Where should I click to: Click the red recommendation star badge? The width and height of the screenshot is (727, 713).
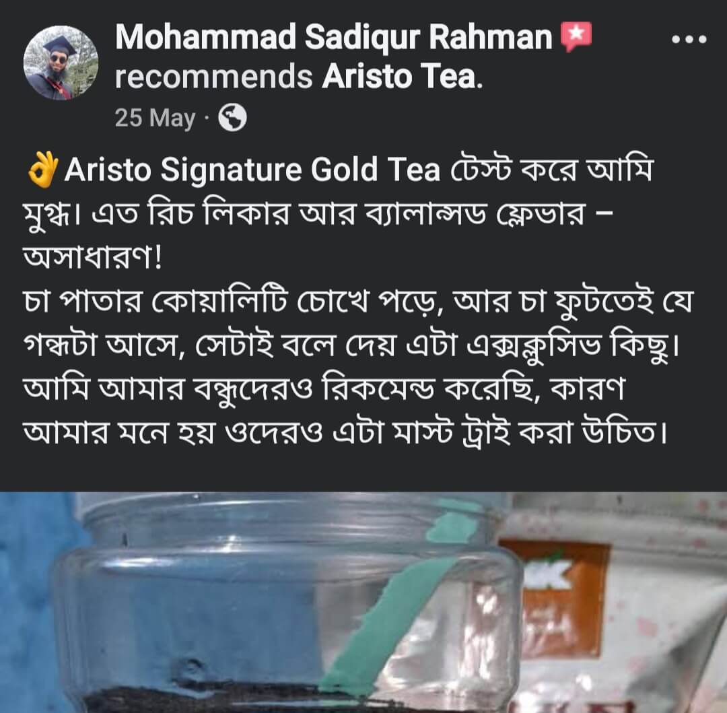tap(576, 36)
